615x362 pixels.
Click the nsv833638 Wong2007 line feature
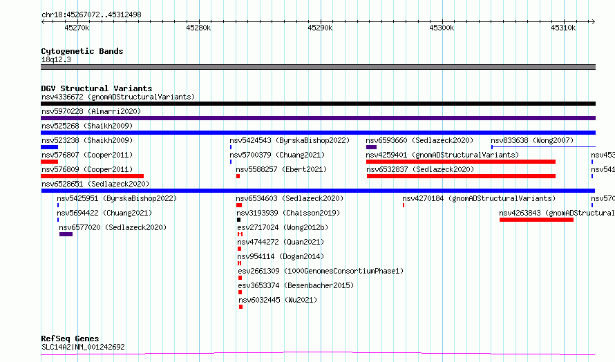[544, 147]
